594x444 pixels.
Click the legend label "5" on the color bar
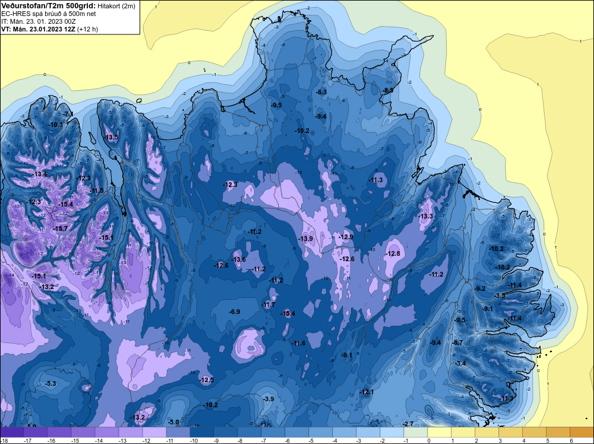point(548,440)
